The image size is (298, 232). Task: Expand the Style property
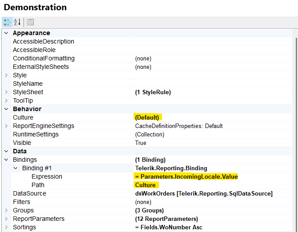pos(6,75)
